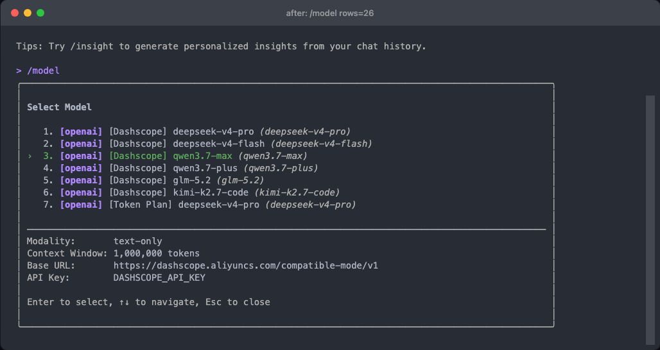Click the dashscope.aliyuncs.com Base URL
This screenshot has width=660, height=350.
coord(245,265)
